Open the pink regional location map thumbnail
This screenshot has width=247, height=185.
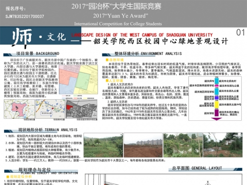point(19,109)
